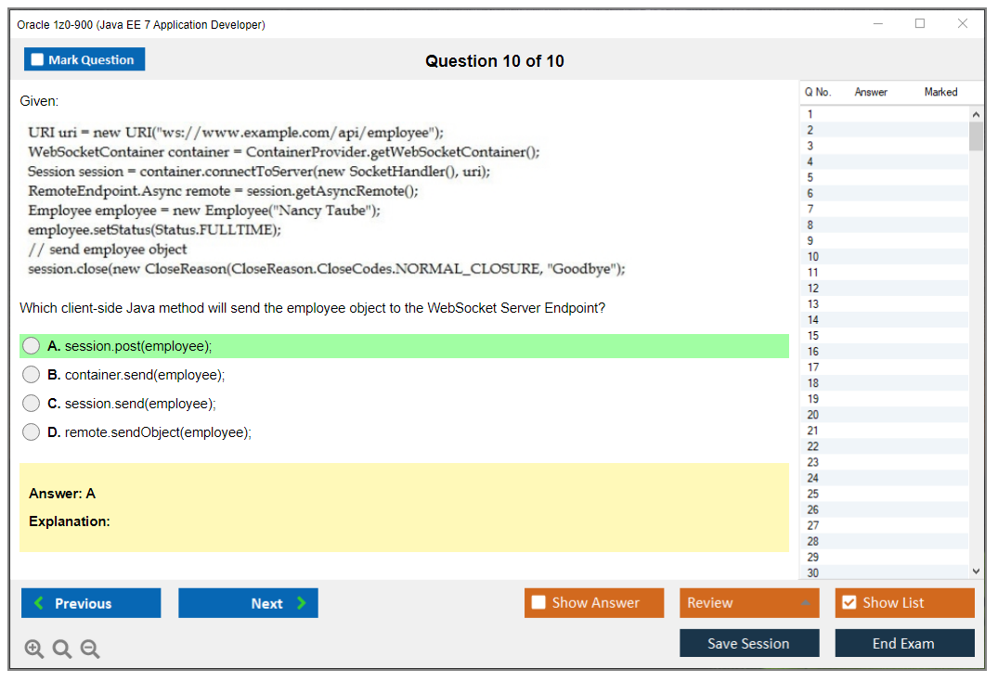Click the up arrow on question list scrollbar
The width and height of the screenshot is (998, 682).
(976, 112)
